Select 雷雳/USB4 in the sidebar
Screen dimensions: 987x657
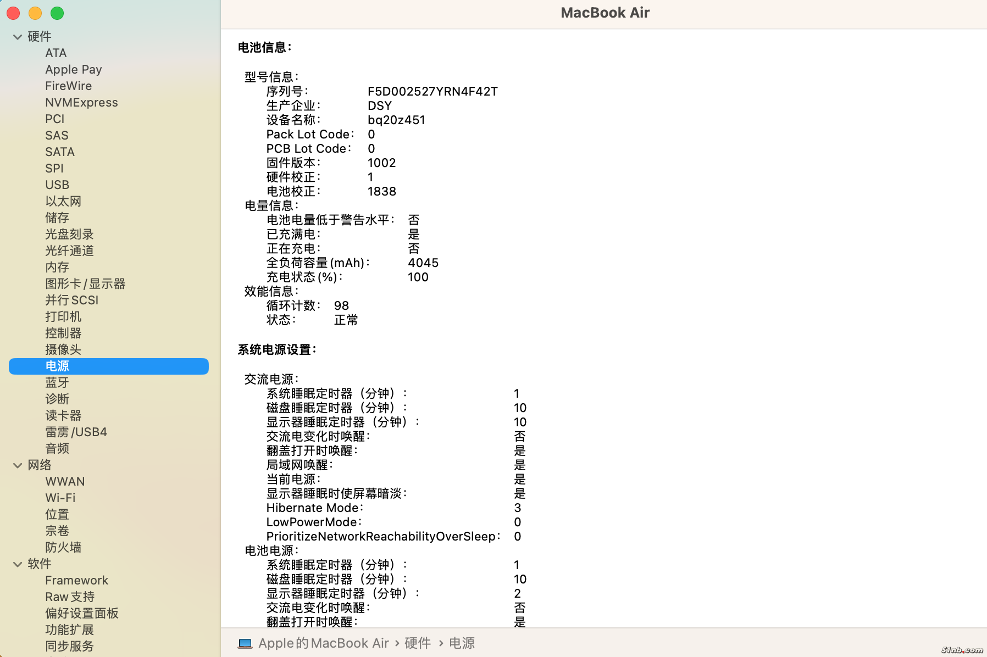76,432
